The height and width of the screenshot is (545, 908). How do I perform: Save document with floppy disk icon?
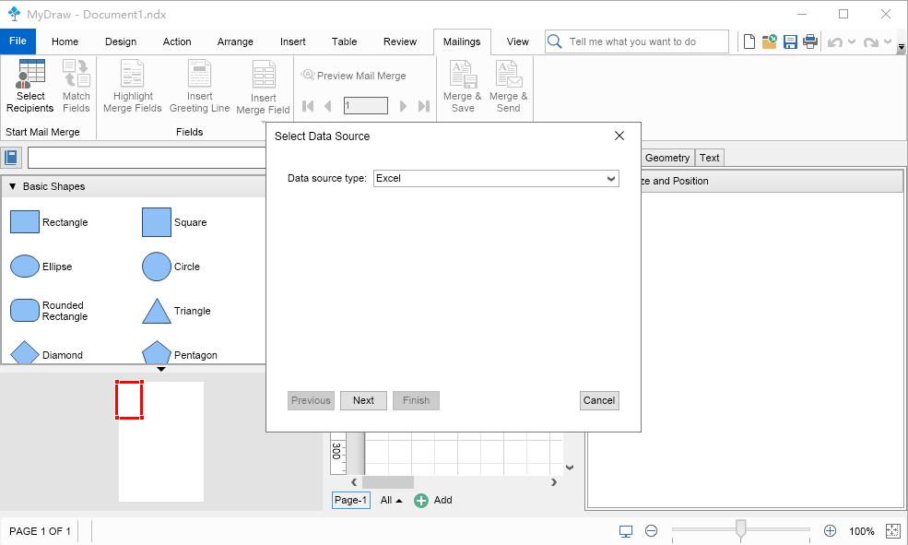coord(790,41)
